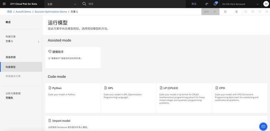Image resolution: width=270 pixels, height=131 pixels.
Task: Open the comments toolbar icon
Action: tap(260, 12)
